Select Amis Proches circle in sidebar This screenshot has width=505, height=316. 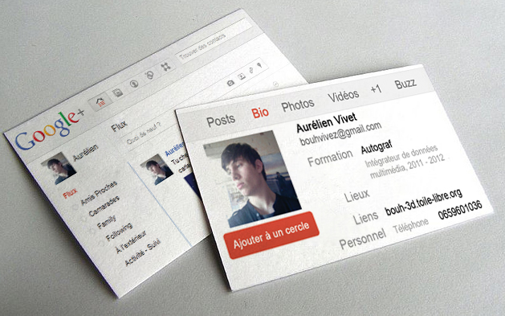[99, 193]
